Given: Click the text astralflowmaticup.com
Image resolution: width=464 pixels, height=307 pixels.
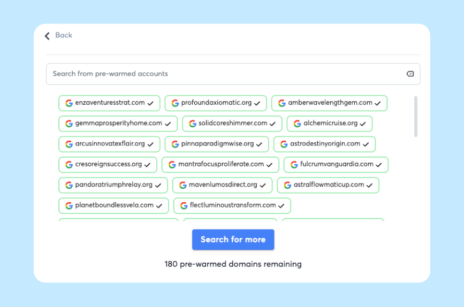Looking at the screenshot, I should (x=329, y=185).
